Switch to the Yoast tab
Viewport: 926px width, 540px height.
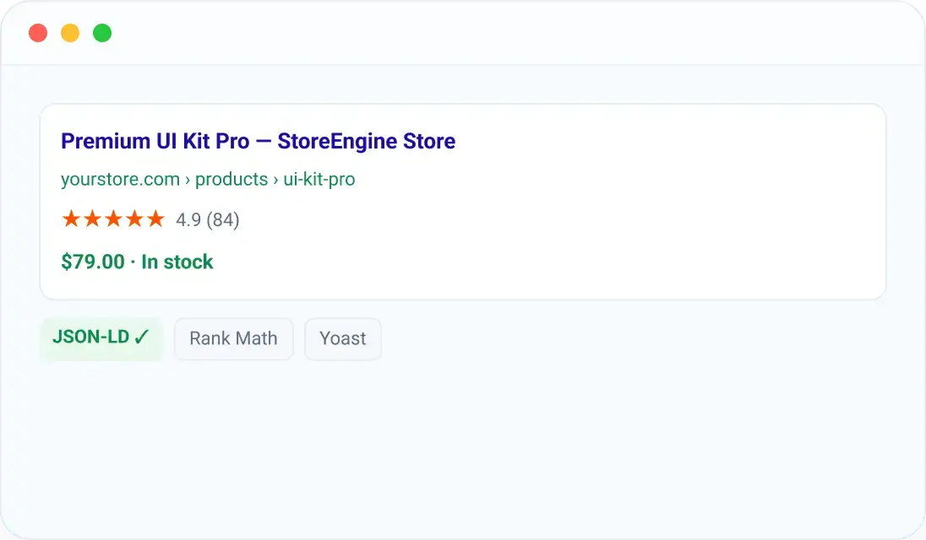342,338
